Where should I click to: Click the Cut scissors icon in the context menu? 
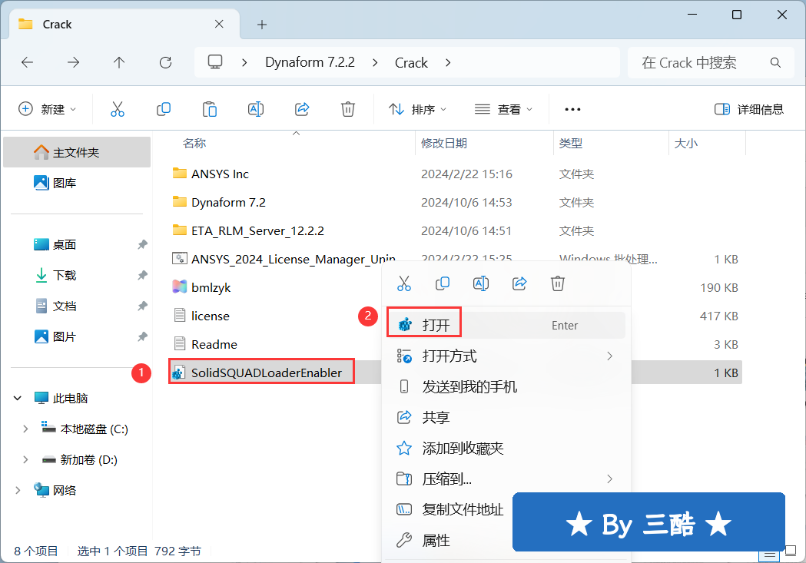click(404, 283)
